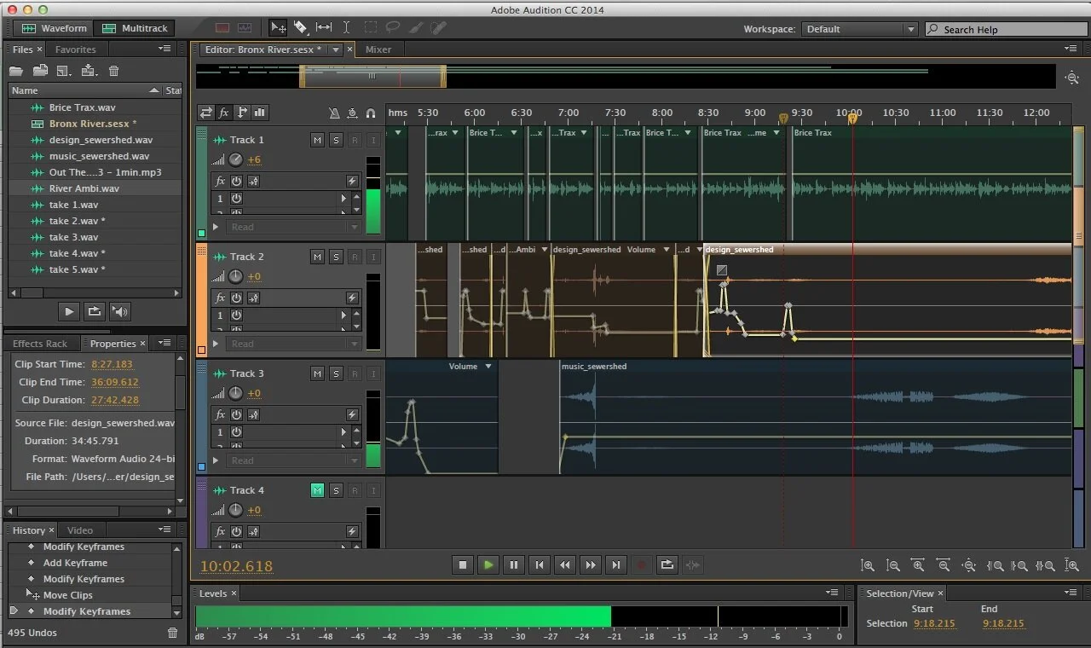1091x648 pixels.
Task: Zoom to full timeline using navigator icon
Action: point(1072,78)
